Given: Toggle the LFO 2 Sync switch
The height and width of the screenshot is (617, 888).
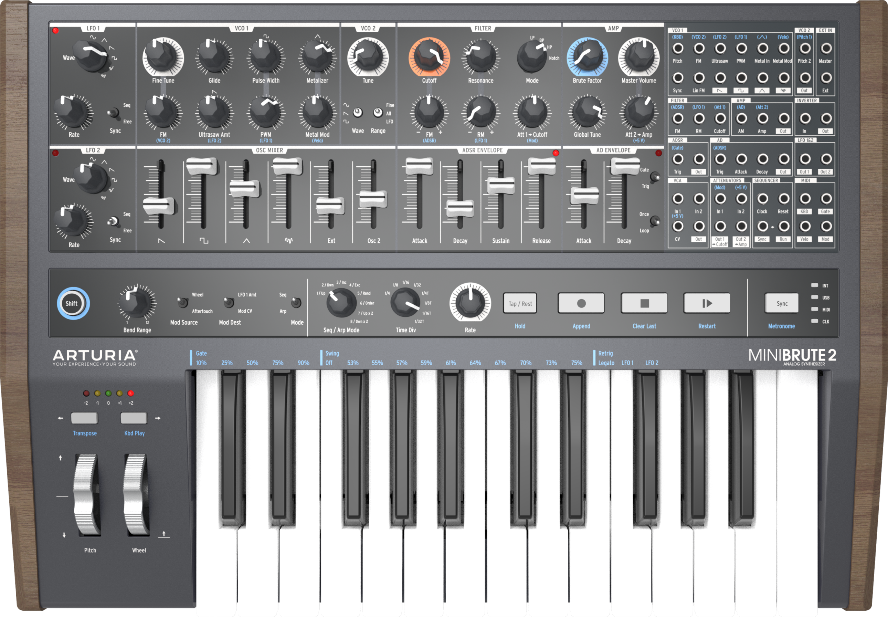Looking at the screenshot, I should [113, 221].
